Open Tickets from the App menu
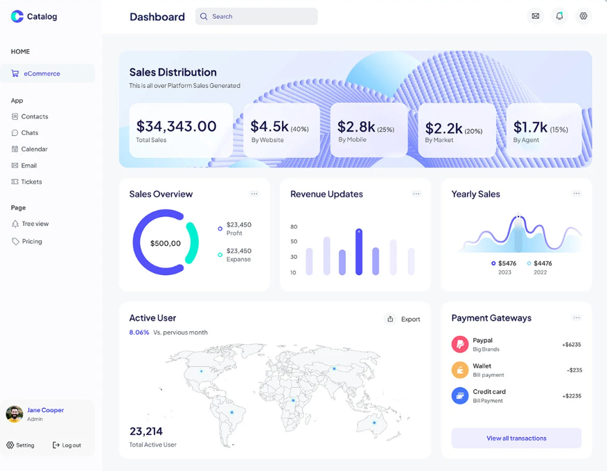Viewport: 607px width, 471px height. click(27, 181)
